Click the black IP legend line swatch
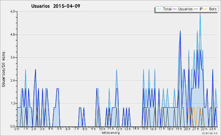This screenshot has height=136, width=221. pos(196,9)
